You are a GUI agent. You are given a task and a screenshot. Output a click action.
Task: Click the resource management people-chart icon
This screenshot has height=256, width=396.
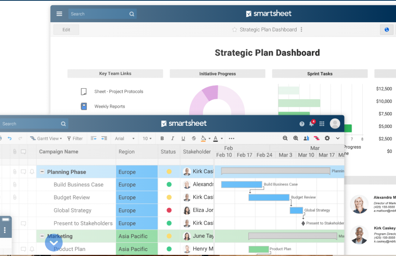coord(306,138)
